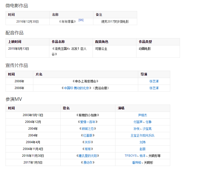Click the 孙悦 singer link
203x170 pixels.
136,129
